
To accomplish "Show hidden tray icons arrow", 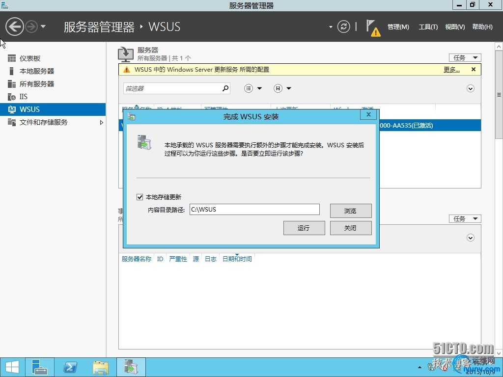I will point(419,367).
